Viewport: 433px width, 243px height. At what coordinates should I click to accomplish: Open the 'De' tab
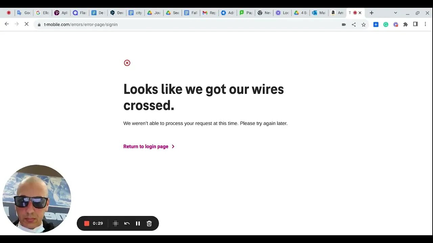click(98, 13)
